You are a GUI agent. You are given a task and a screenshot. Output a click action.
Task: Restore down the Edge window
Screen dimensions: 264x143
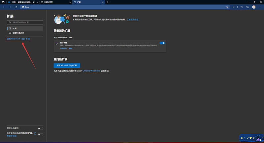click(254, 2)
